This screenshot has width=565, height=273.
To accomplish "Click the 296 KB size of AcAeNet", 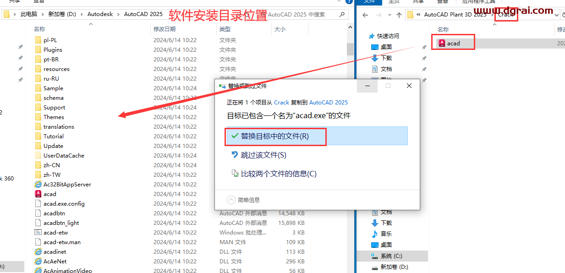I will pyautogui.click(x=295, y=262).
